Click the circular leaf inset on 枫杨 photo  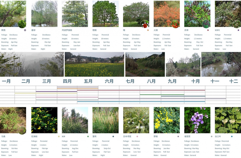(22, 24)
